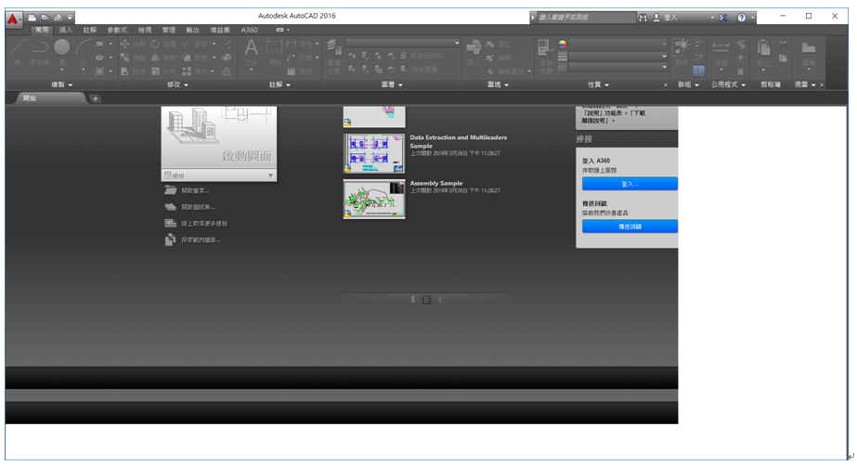
Task: Click the Group (群組) tool
Action: pos(681,51)
